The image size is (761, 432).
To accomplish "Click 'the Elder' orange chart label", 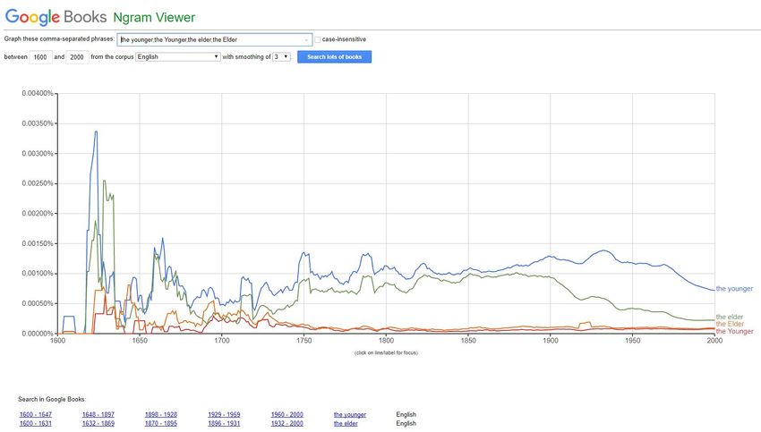I will [x=730, y=324].
